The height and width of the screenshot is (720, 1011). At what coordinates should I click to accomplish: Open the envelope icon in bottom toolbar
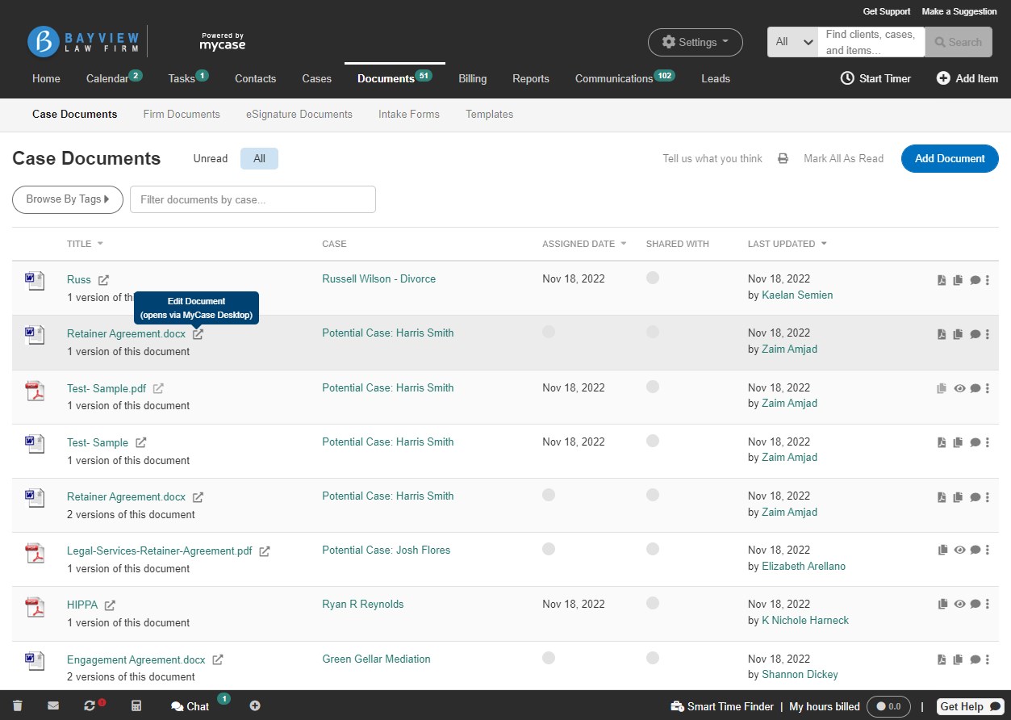pos(53,705)
